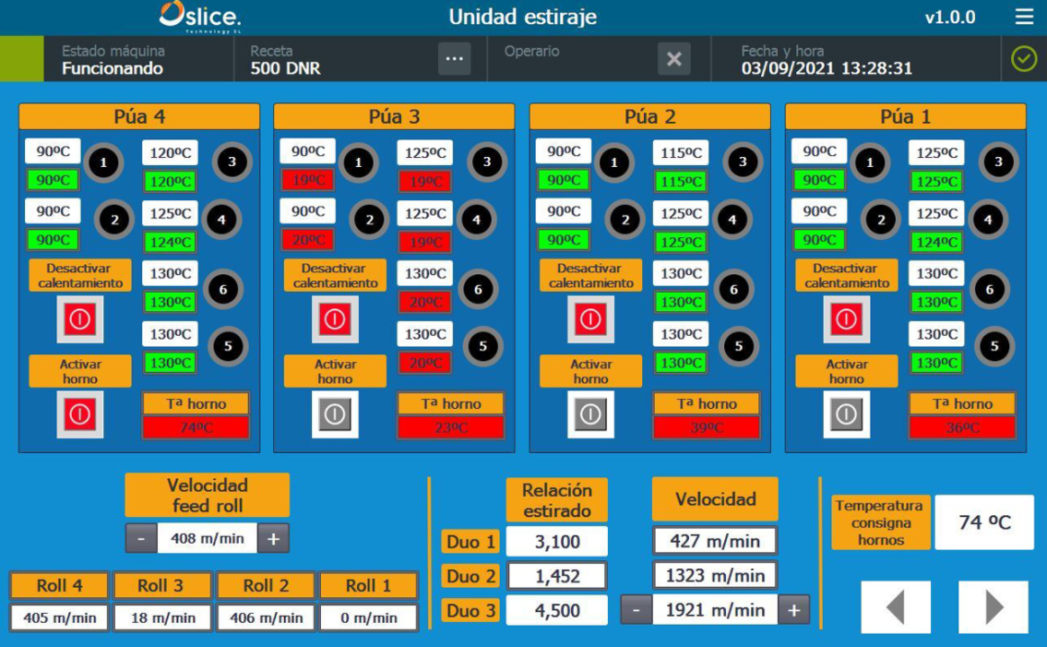1047x647 pixels.
Task: Increase the feed roll speed with plus
Action: click(x=273, y=538)
